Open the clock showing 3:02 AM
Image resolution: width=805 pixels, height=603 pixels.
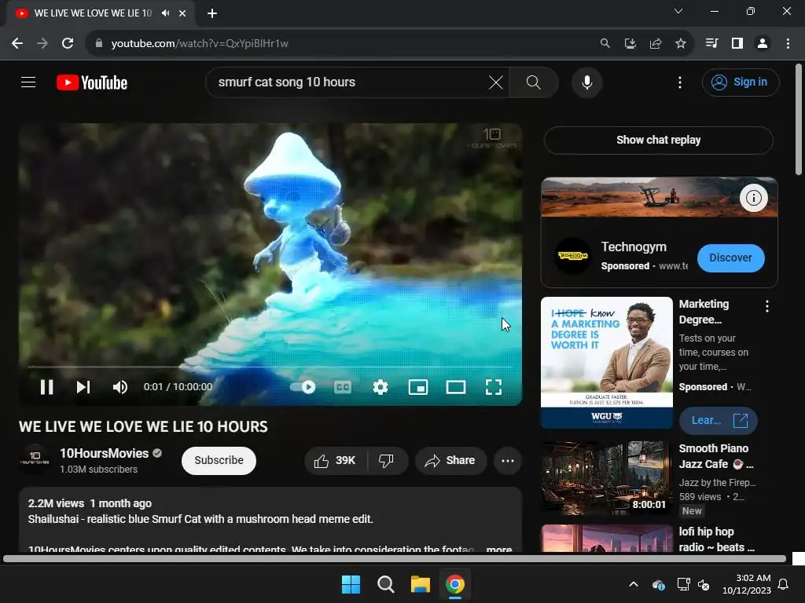[747, 584]
